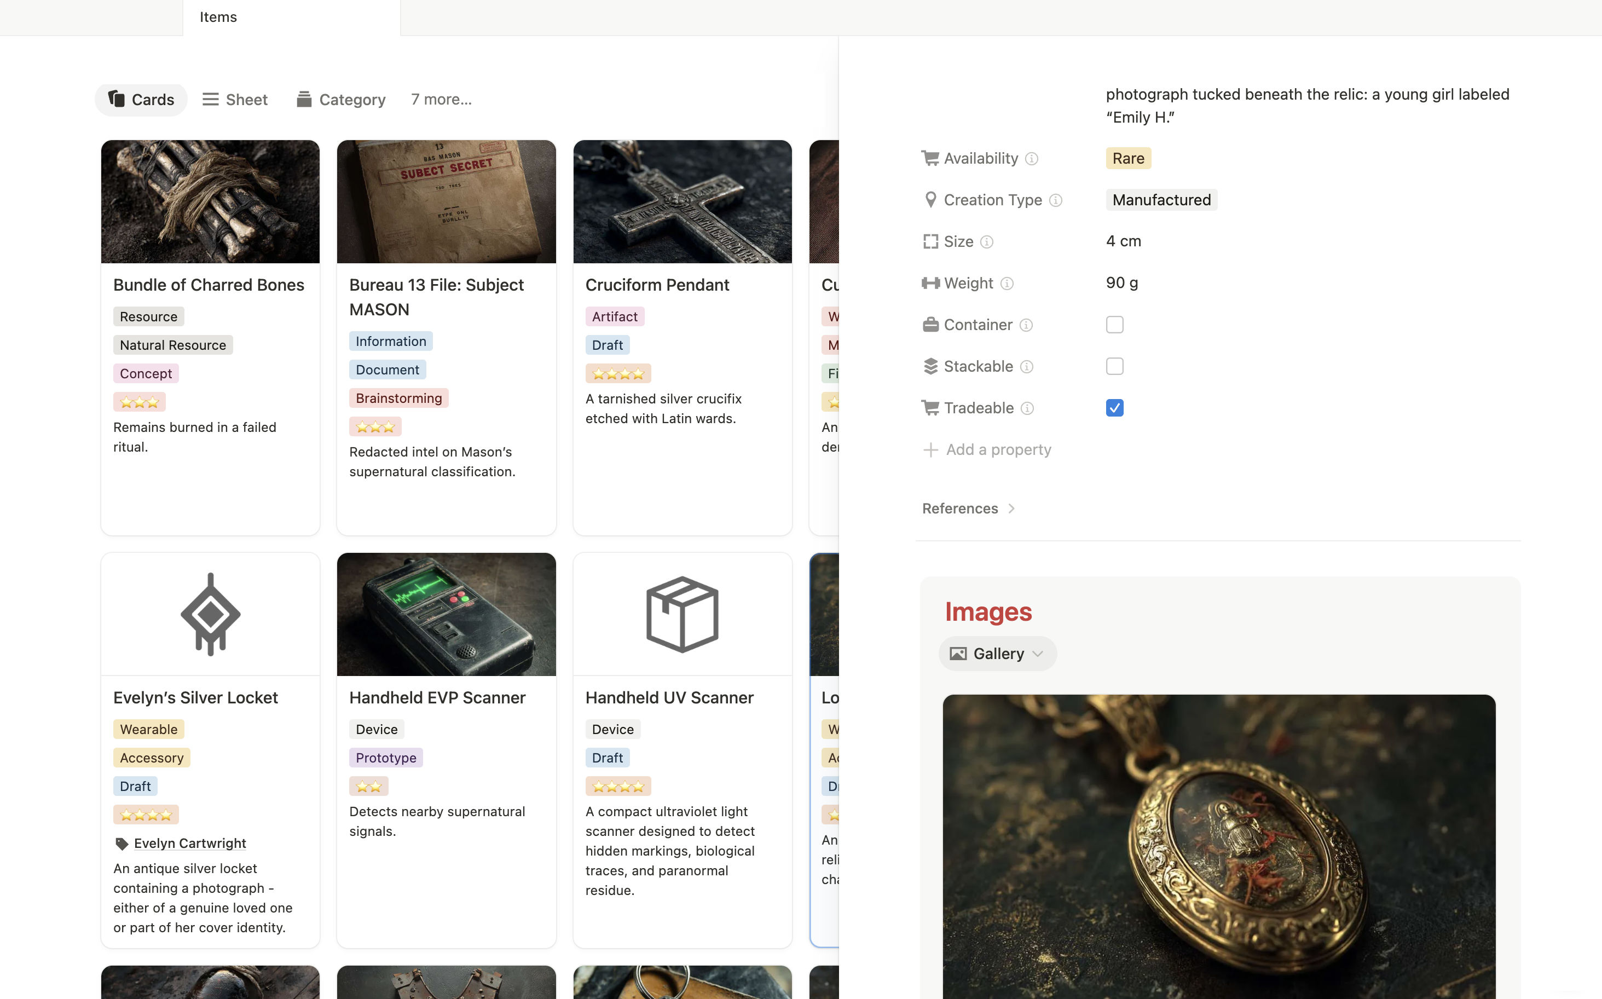The image size is (1602, 999).
Task: Click the Bureau 13 file envelope image
Action: pyautogui.click(x=447, y=201)
